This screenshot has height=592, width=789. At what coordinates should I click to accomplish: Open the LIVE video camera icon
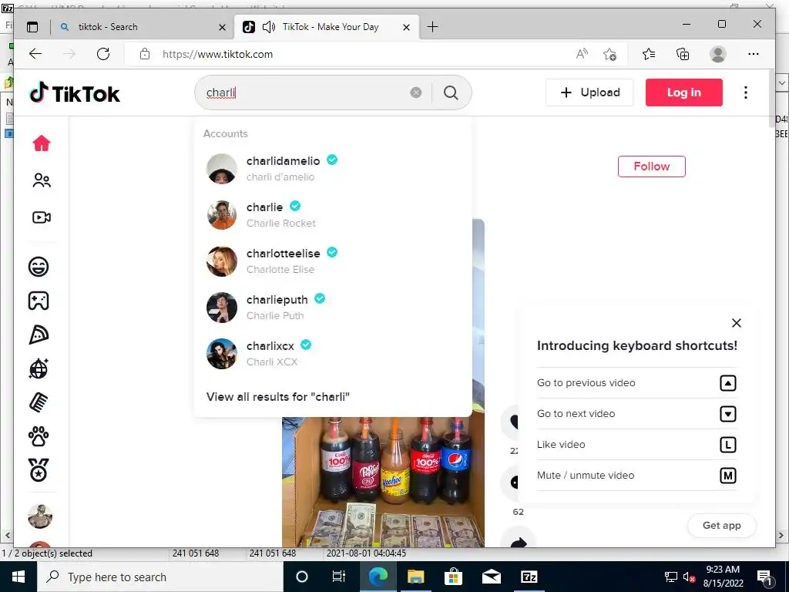(x=42, y=217)
